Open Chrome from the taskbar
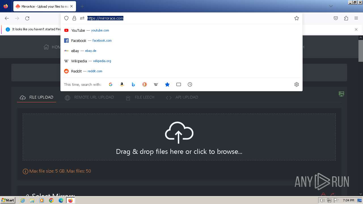This screenshot has height=204, width=363. click(x=51, y=200)
